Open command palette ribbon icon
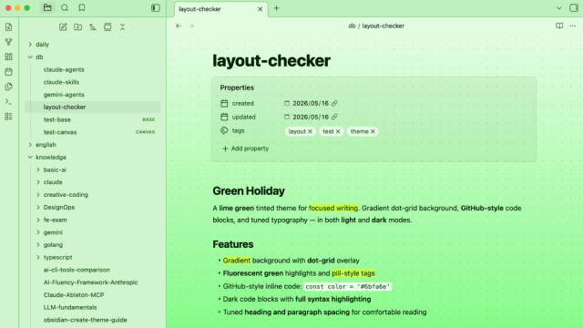 (x=8, y=101)
